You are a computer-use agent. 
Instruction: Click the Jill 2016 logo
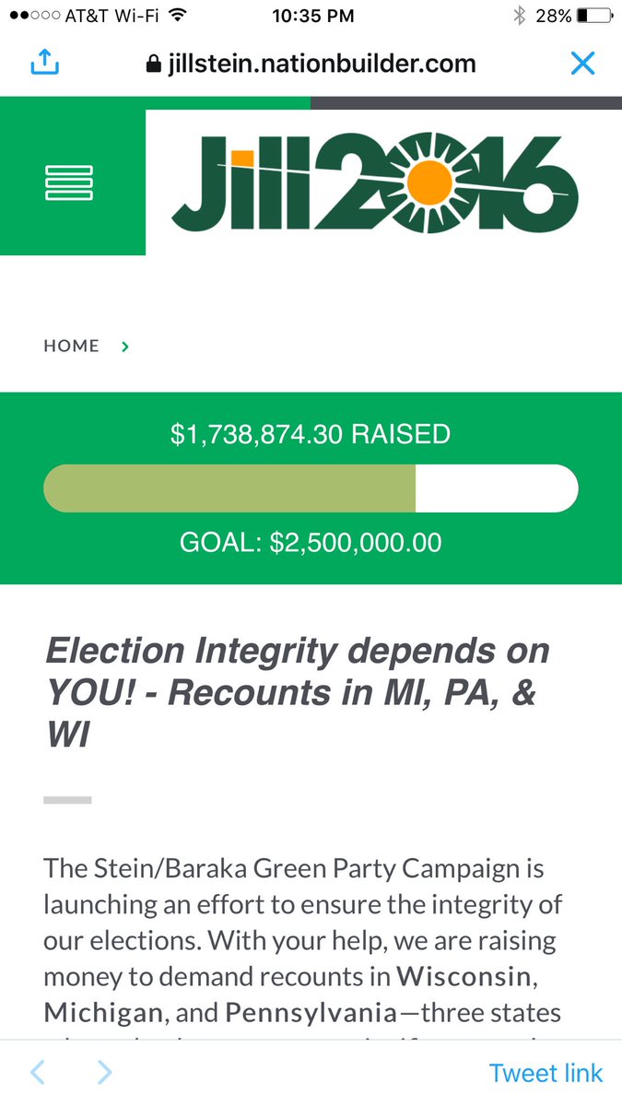click(x=375, y=182)
